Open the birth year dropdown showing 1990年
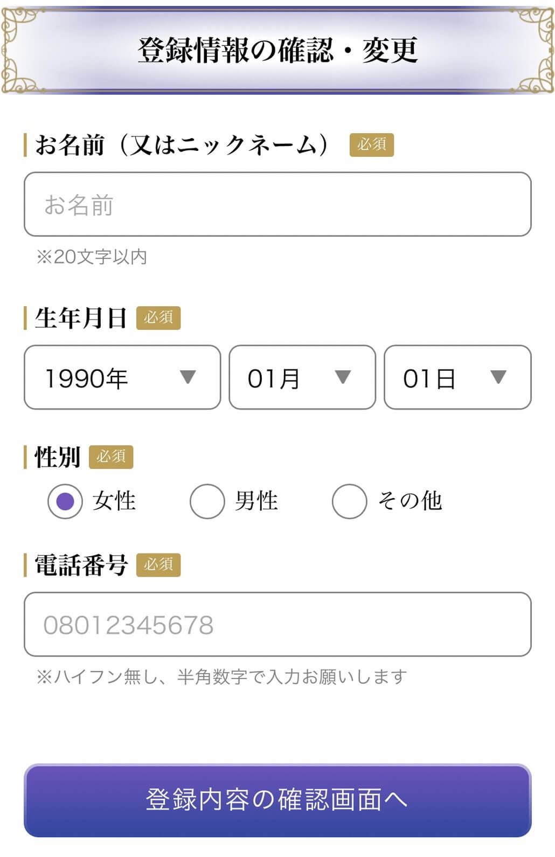Screen dimensions: 555x857 tap(122, 377)
